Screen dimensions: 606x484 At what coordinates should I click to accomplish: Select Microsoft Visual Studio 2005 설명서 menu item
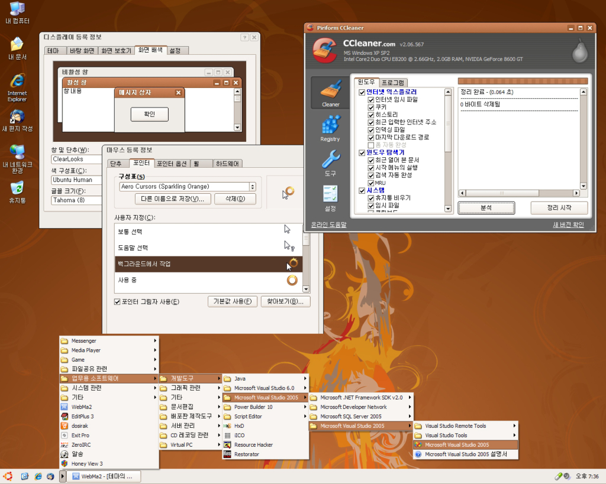coord(466,454)
